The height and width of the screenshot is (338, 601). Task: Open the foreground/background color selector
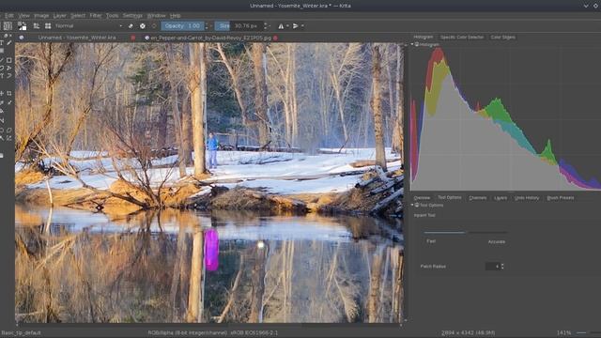click(x=23, y=26)
